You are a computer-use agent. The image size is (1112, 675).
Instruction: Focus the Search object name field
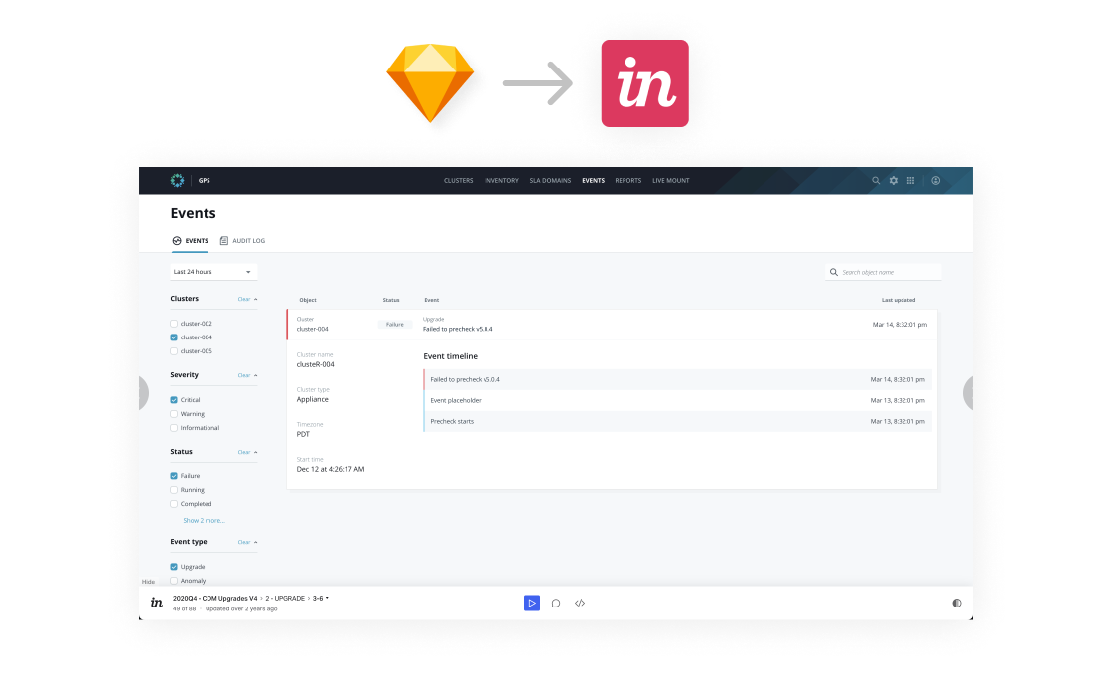point(884,272)
